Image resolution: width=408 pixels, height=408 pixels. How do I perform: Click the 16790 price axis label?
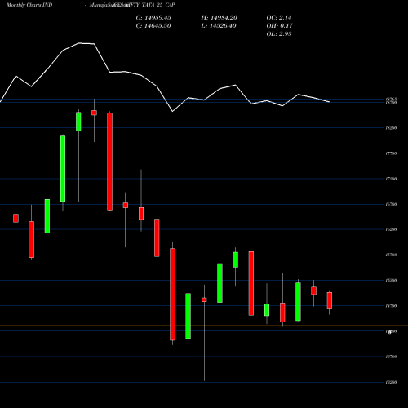click(x=391, y=204)
